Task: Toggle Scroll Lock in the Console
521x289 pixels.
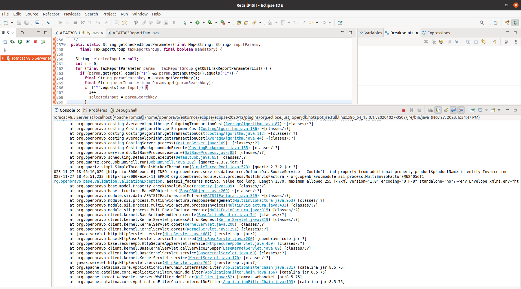Action: 438,110
